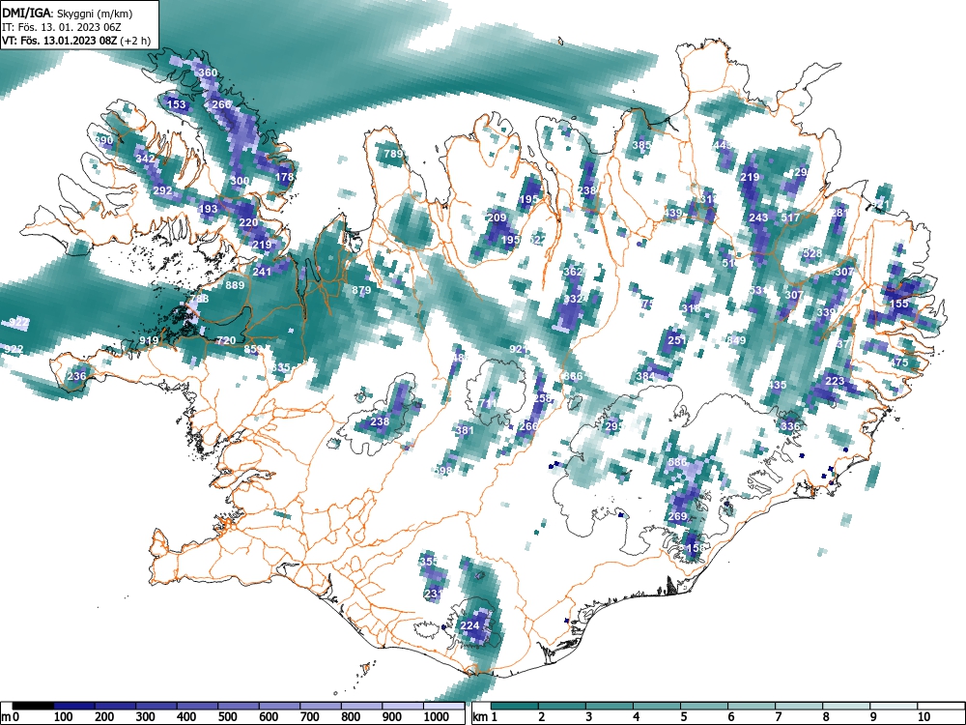The width and height of the screenshot is (966, 725).
Task: Click the visibility value '360' on the map
Action: pos(208,72)
